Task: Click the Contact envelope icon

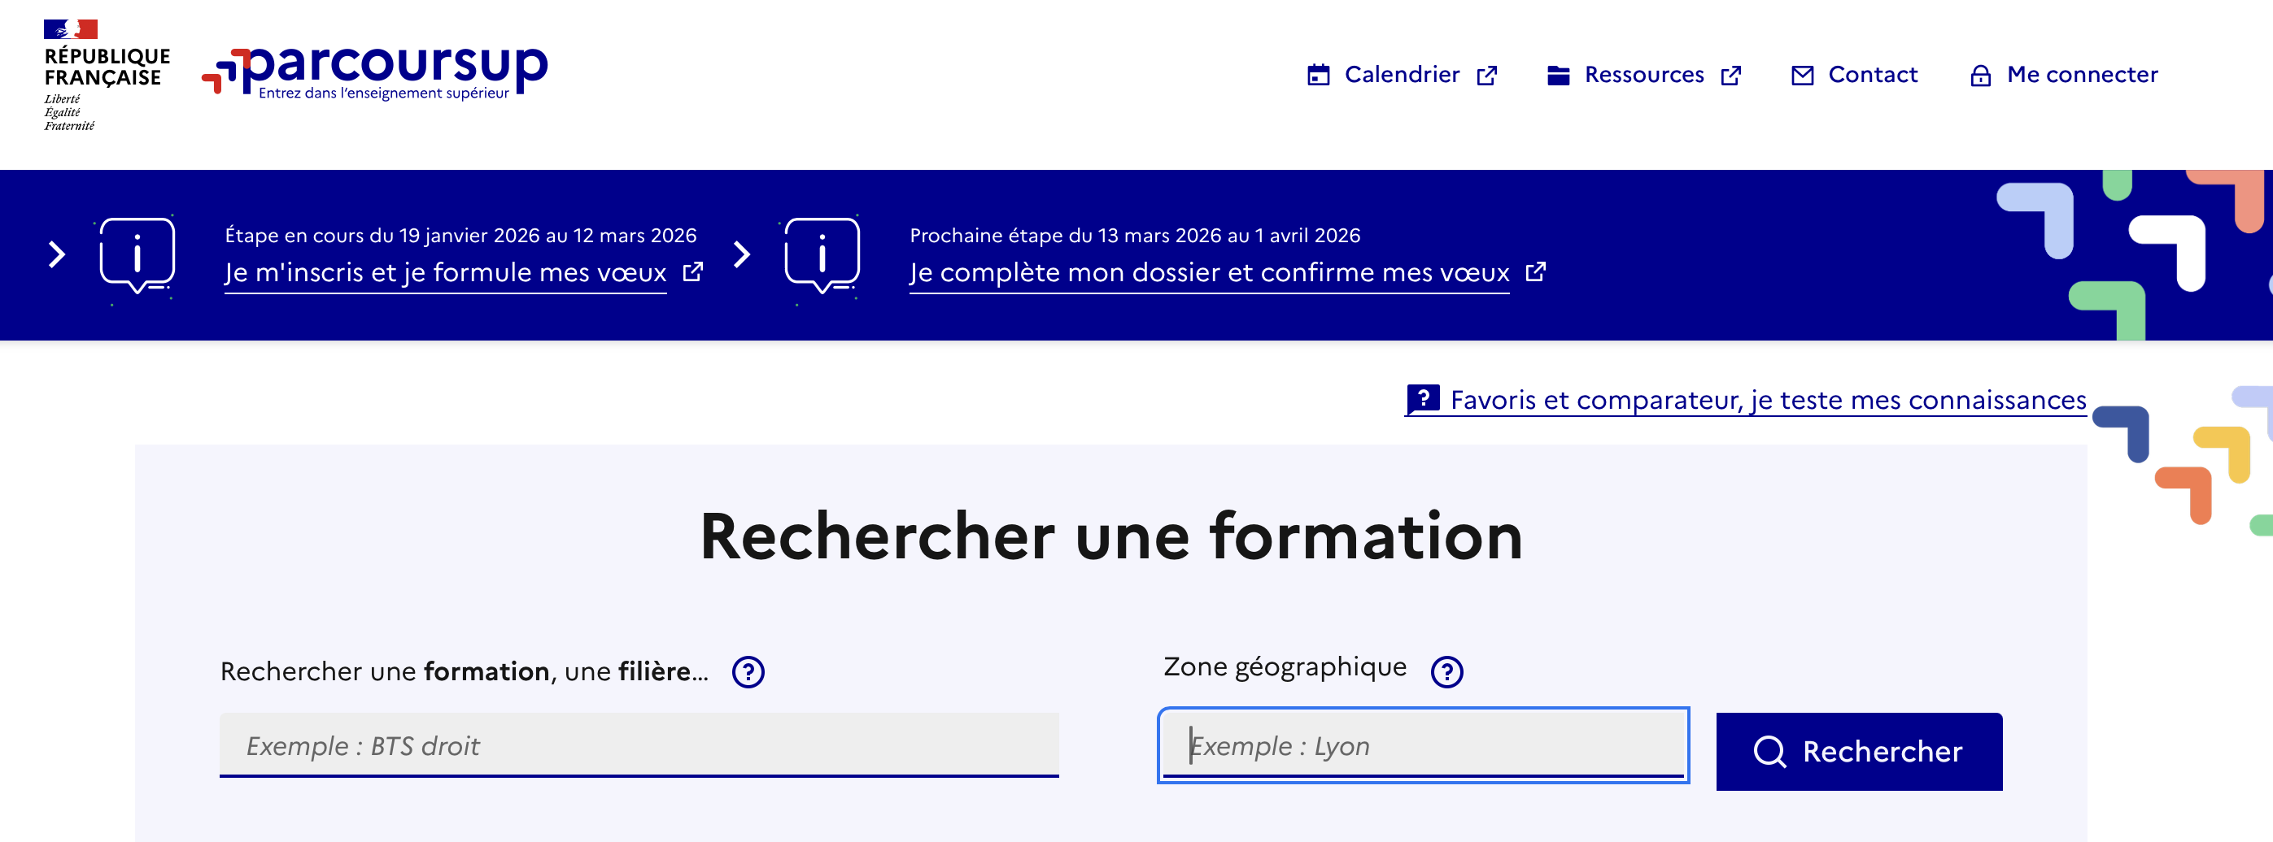Action: click(1802, 75)
